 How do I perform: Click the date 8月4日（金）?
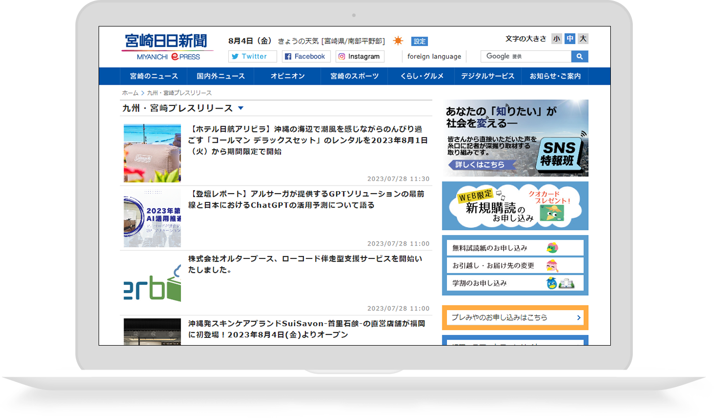coord(251,41)
